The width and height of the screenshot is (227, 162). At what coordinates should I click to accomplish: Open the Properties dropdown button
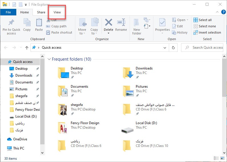point(162,33)
